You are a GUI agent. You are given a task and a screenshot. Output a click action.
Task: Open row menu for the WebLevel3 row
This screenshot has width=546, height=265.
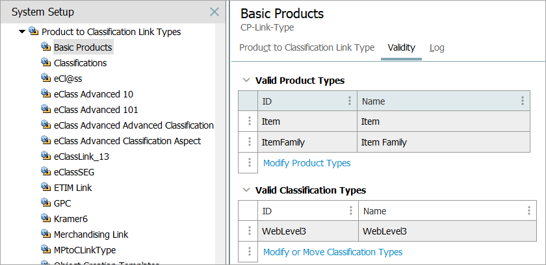click(250, 231)
